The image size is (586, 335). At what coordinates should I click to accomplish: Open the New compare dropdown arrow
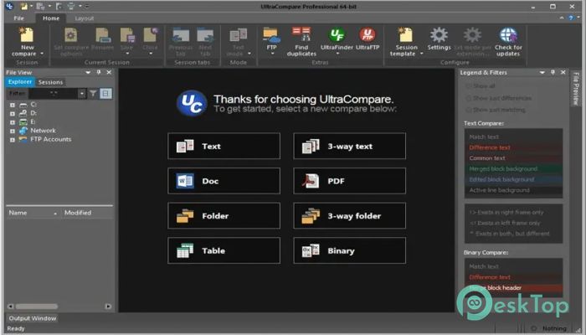coord(42,54)
